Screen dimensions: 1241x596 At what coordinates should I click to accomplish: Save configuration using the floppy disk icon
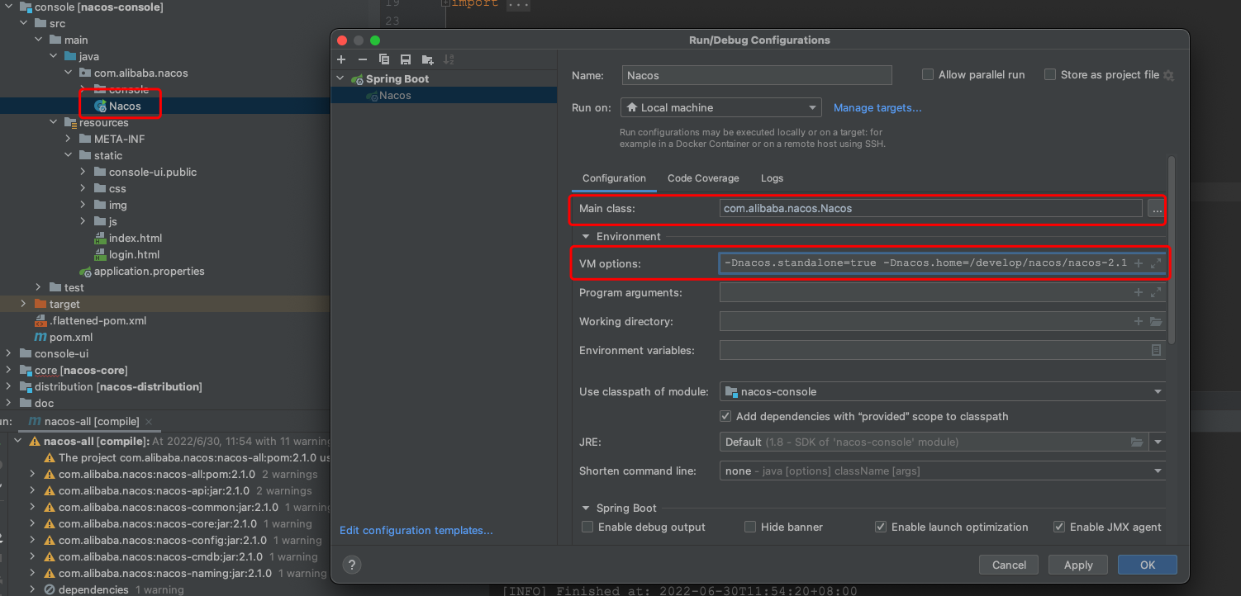pos(406,59)
